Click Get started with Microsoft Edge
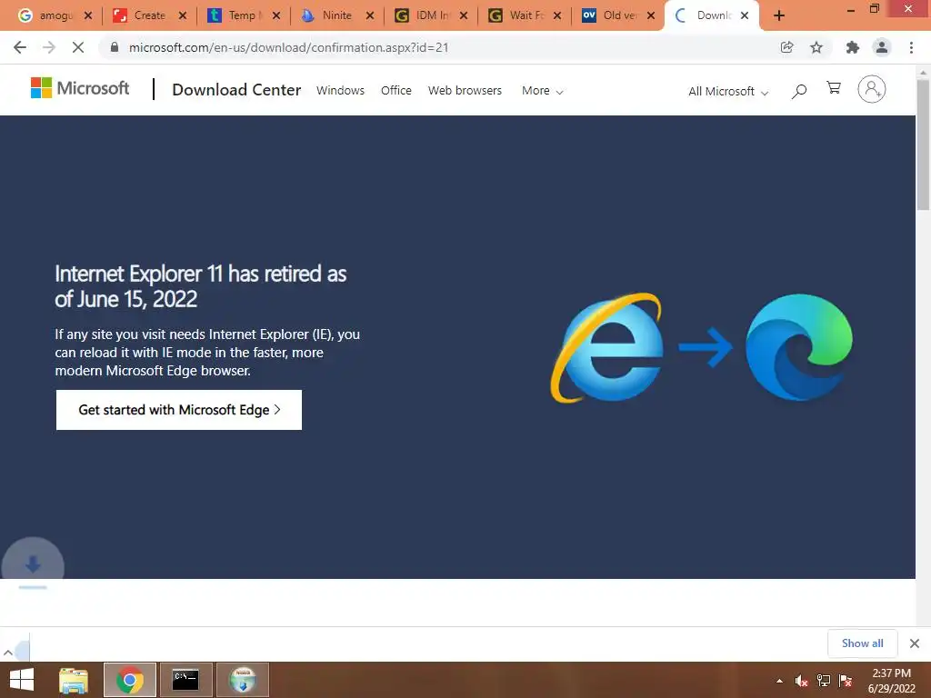The image size is (931, 698). (x=179, y=410)
